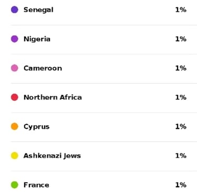Viewport: 197px width, 192px height.
Task: Select the Ashkenazi Jews label
Action: click(52, 156)
